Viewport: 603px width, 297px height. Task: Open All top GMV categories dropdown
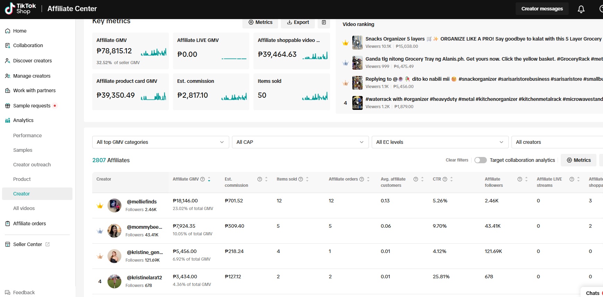(x=161, y=142)
